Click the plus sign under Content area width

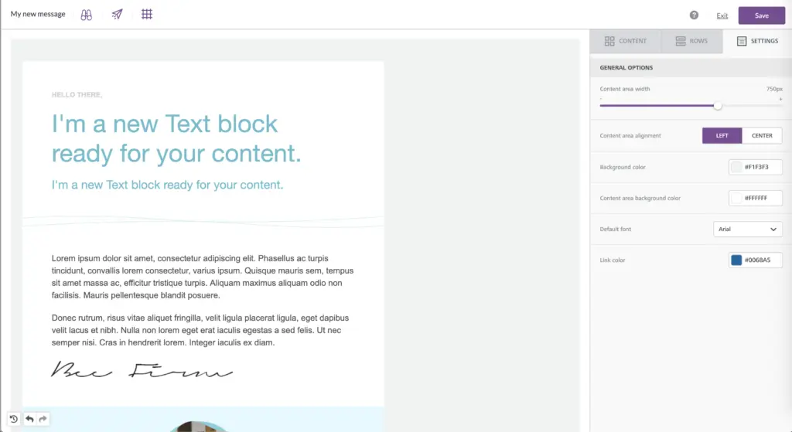(780, 99)
